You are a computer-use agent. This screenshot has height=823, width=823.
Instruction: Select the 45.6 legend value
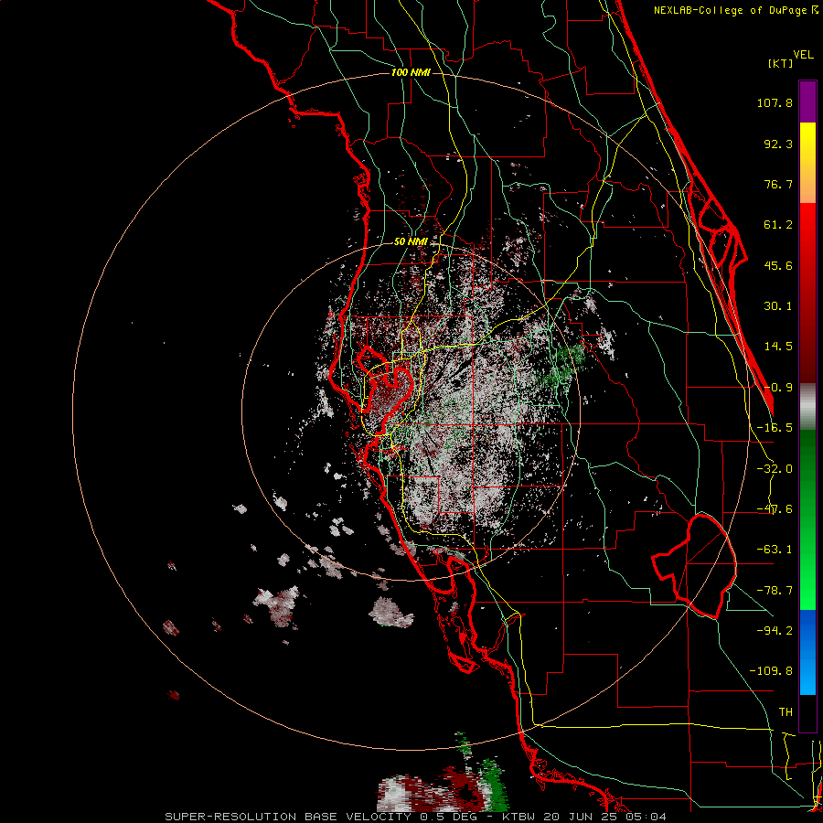coord(778,265)
